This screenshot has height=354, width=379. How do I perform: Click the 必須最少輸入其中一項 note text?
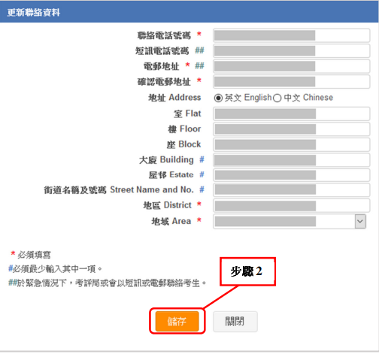click(55, 269)
